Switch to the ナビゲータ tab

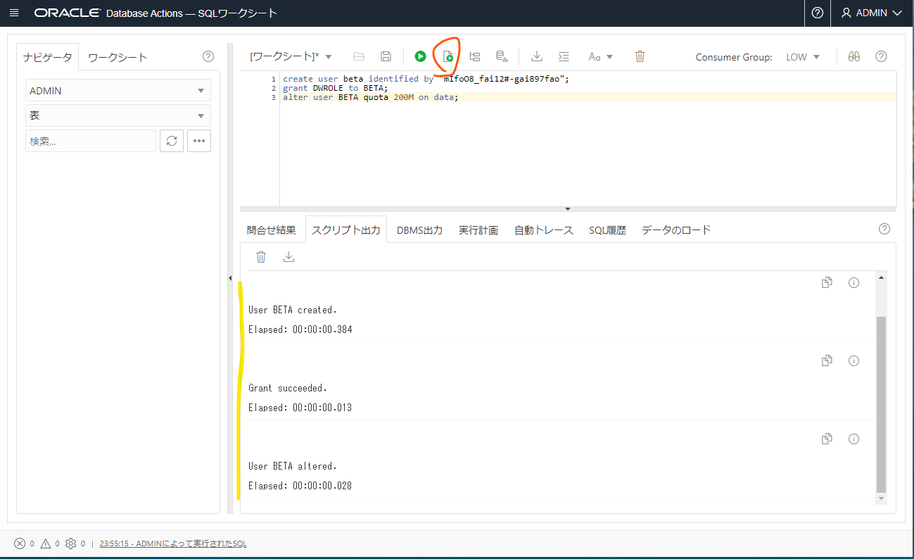click(x=47, y=57)
